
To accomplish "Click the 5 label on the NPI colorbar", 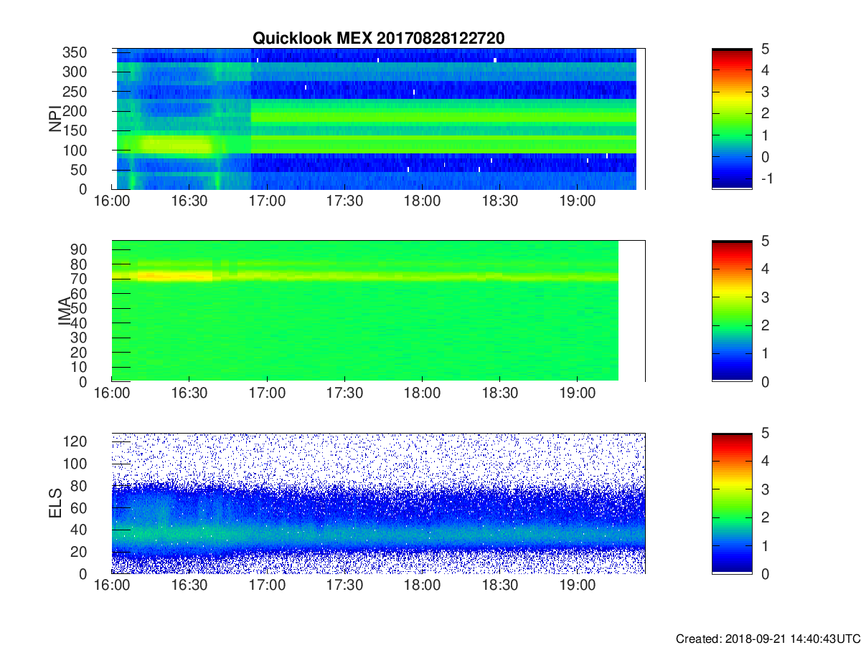I will point(764,49).
